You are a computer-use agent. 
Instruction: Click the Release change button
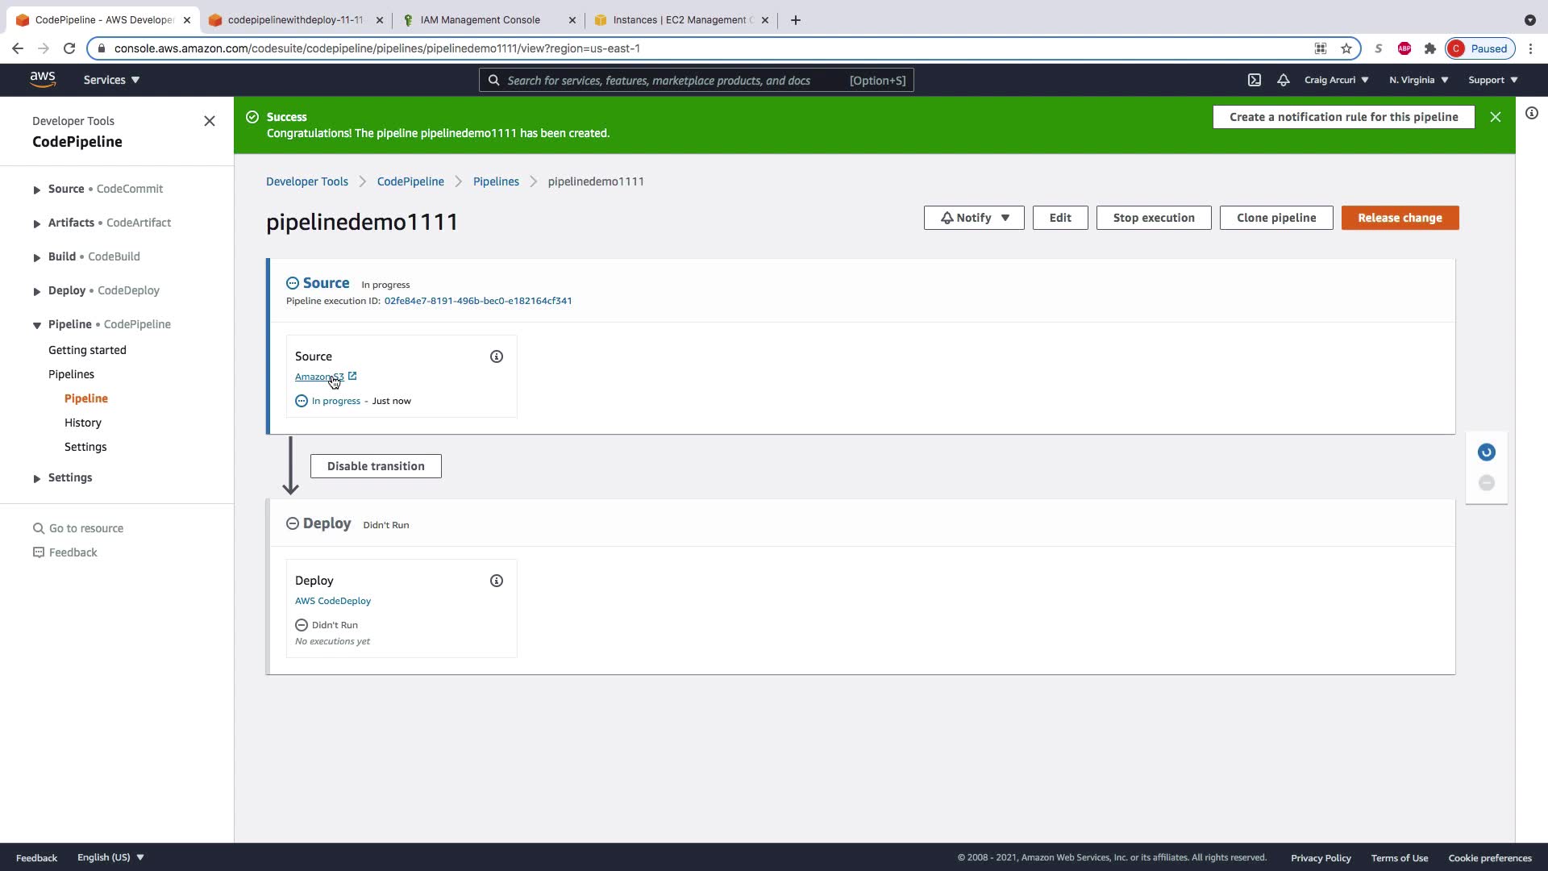[1400, 218]
